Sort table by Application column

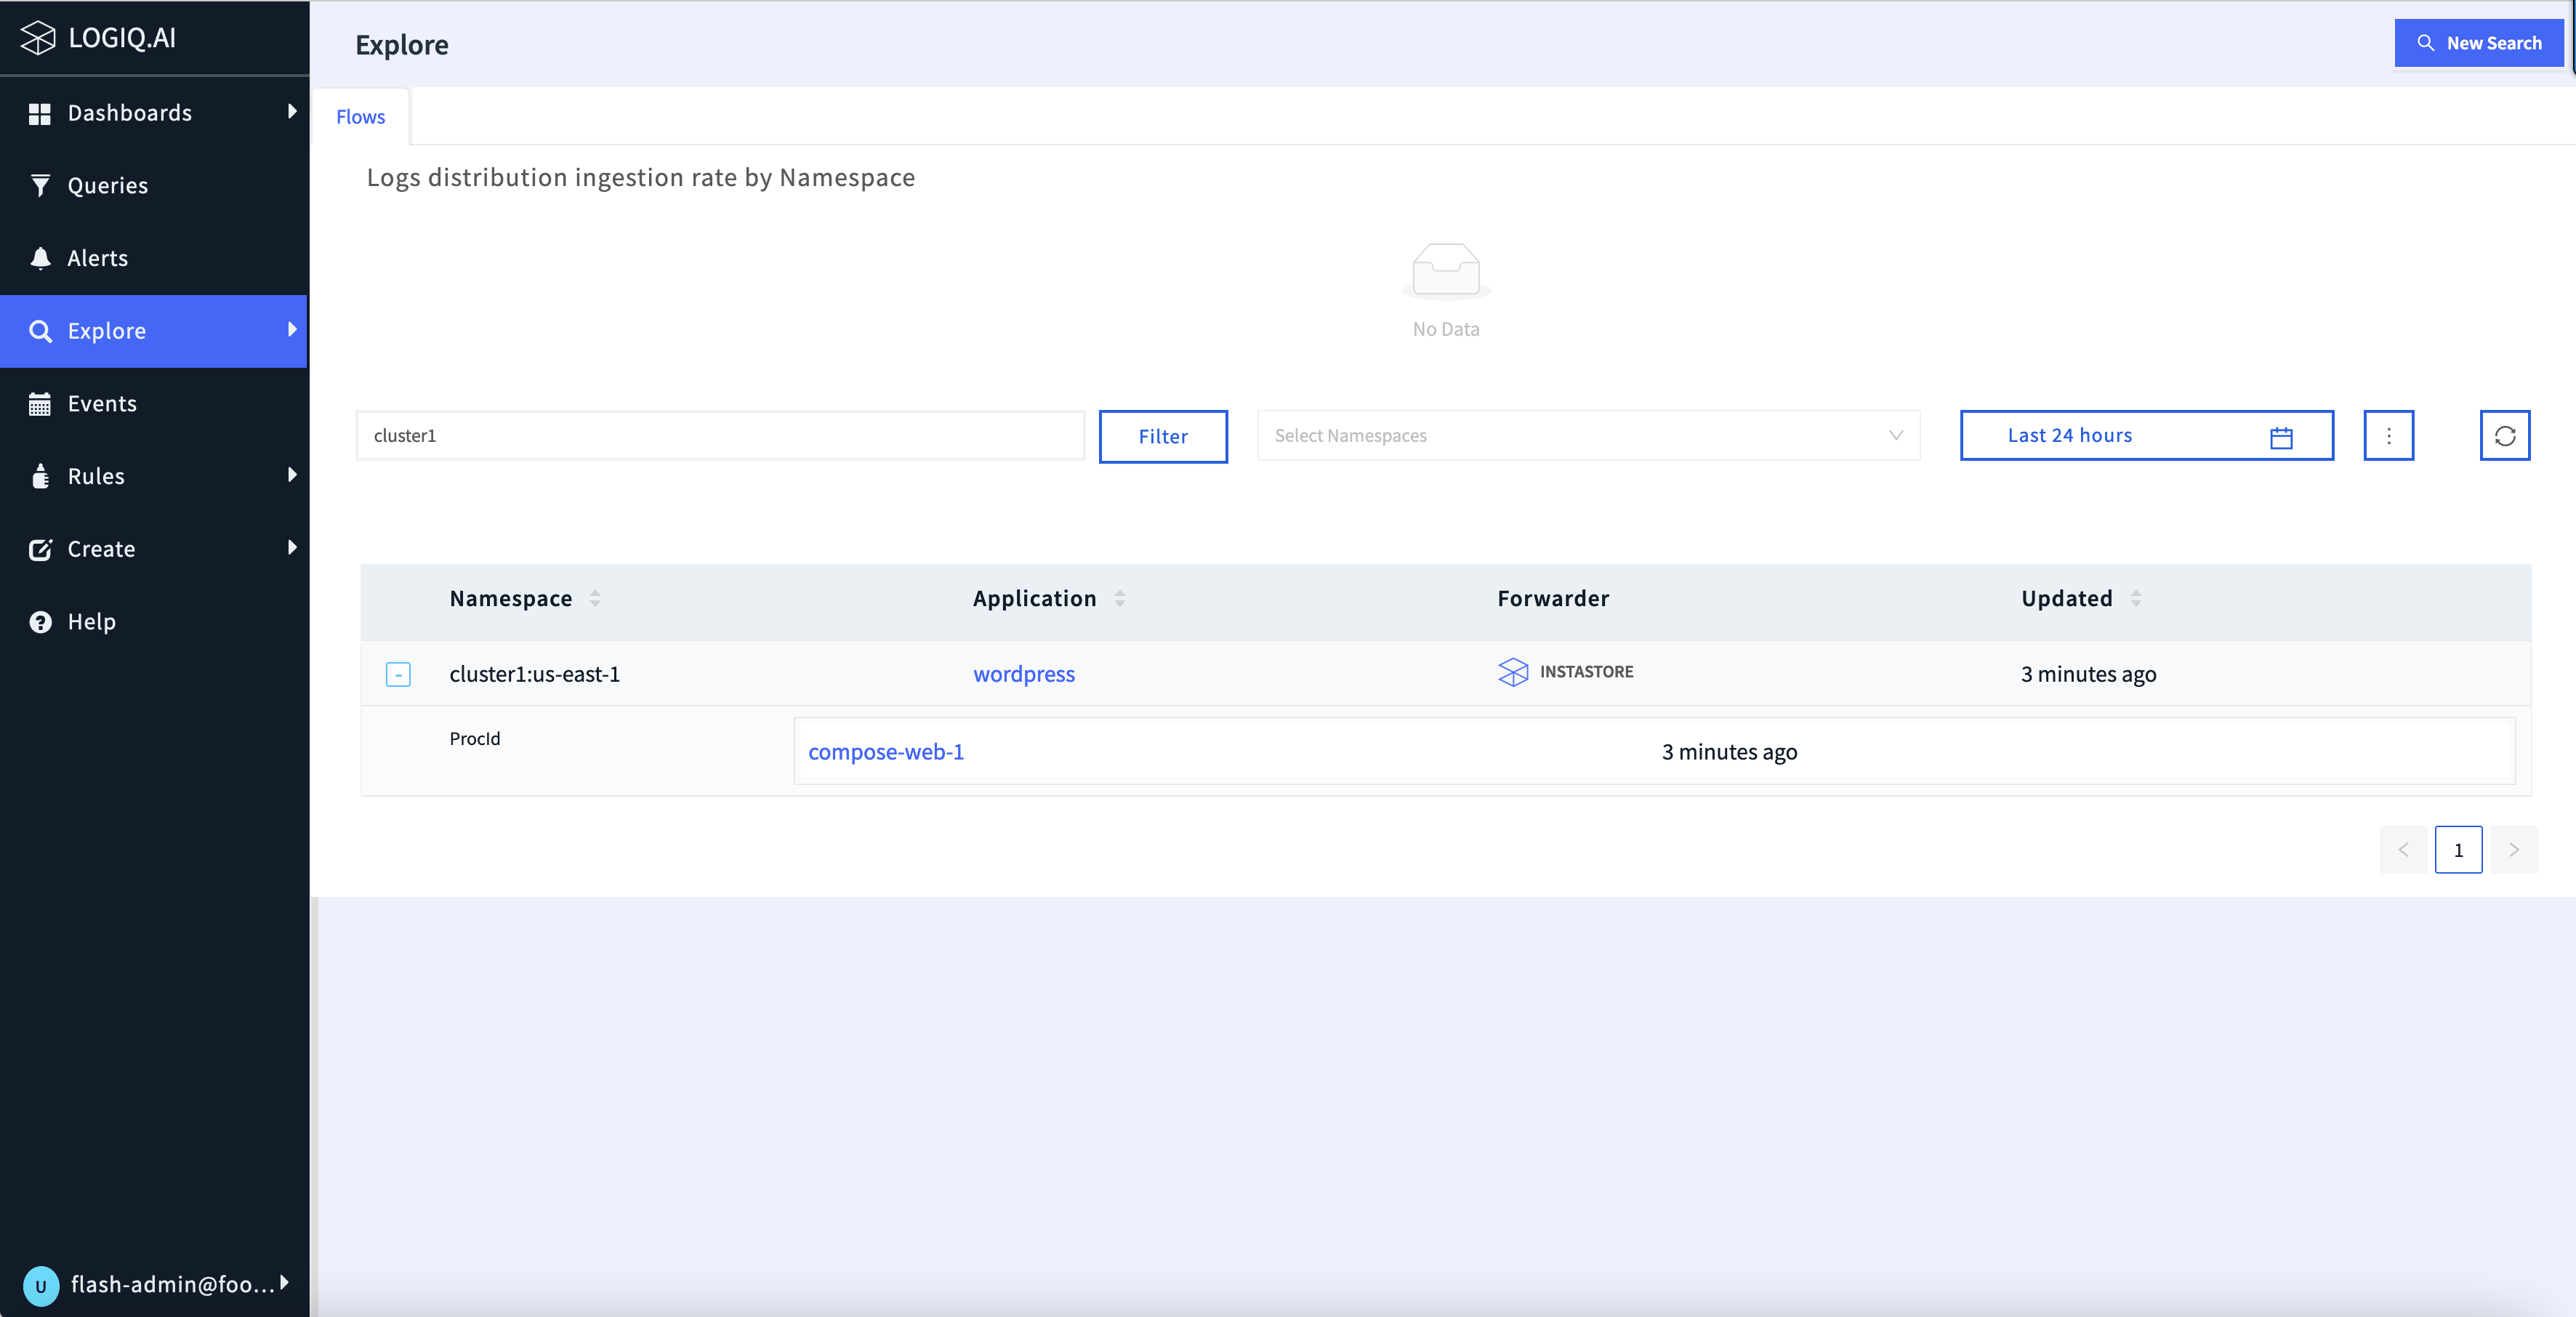pos(1119,598)
